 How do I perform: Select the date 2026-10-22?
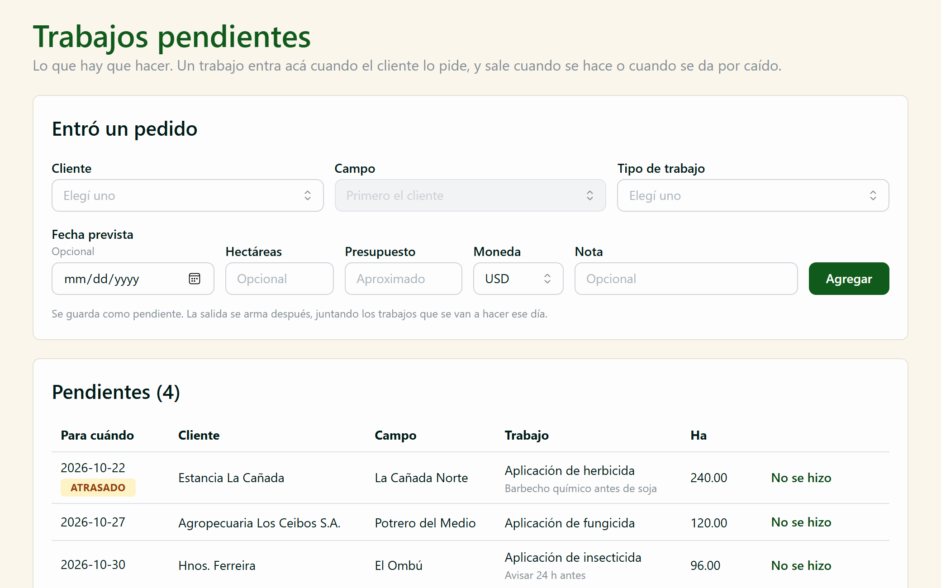coord(93,468)
